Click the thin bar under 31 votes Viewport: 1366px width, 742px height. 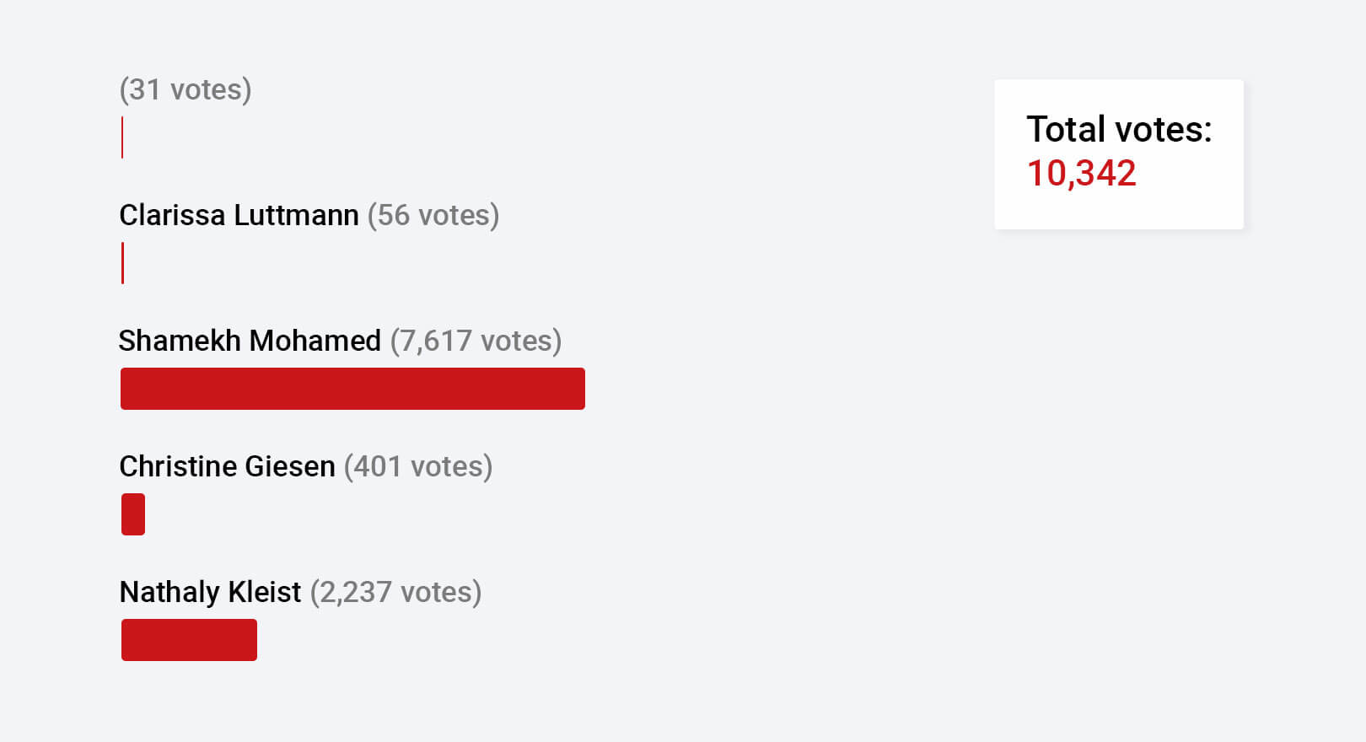[x=122, y=137]
